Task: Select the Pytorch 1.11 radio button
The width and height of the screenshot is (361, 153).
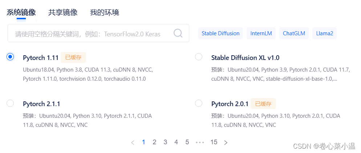Action: click(x=11, y=57)
